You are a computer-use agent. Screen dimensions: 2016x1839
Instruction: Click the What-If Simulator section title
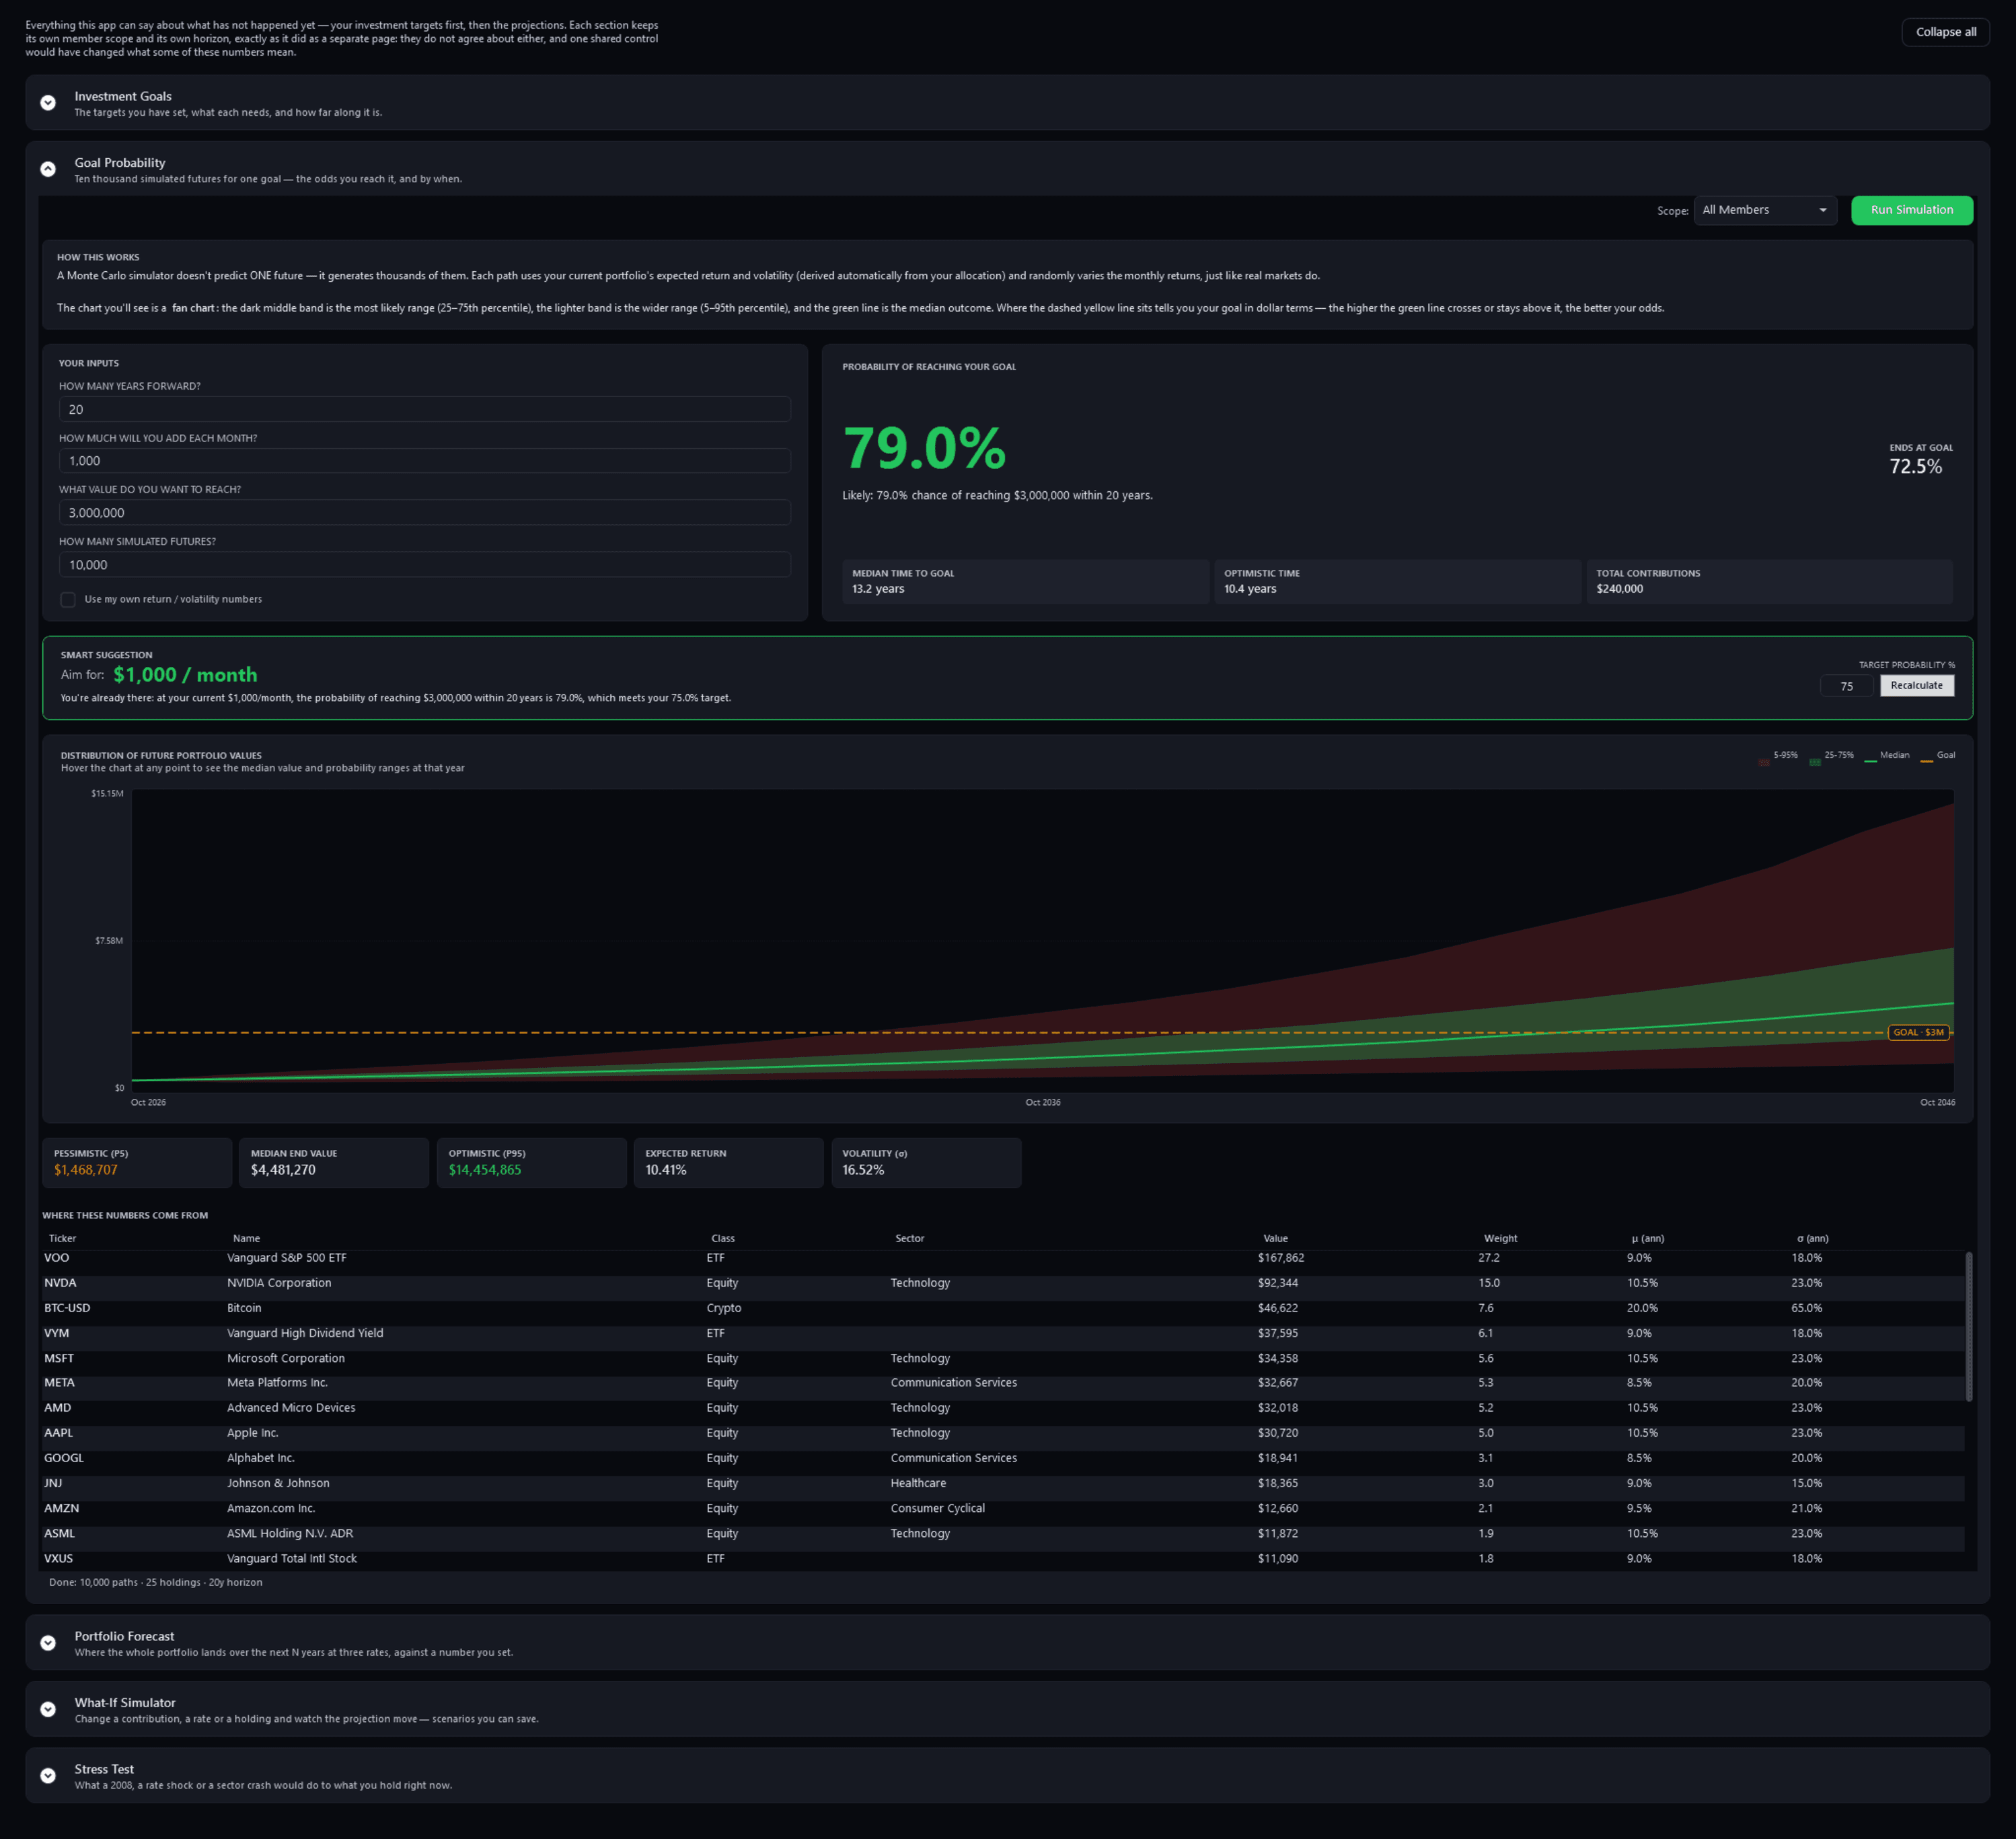[125, 1703]
